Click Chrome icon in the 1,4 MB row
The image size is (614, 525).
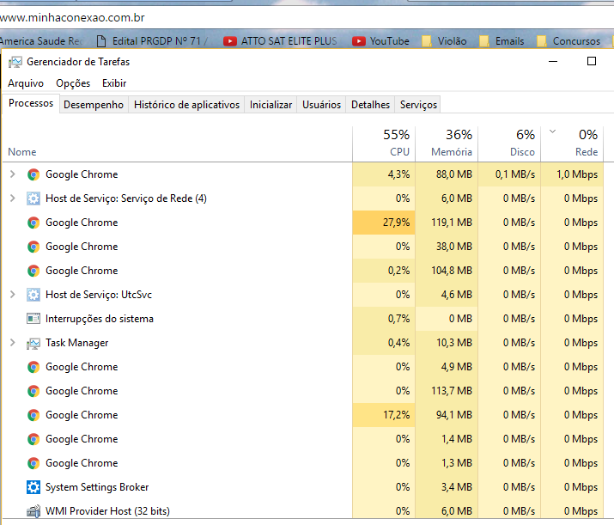(x=33, y=439)
